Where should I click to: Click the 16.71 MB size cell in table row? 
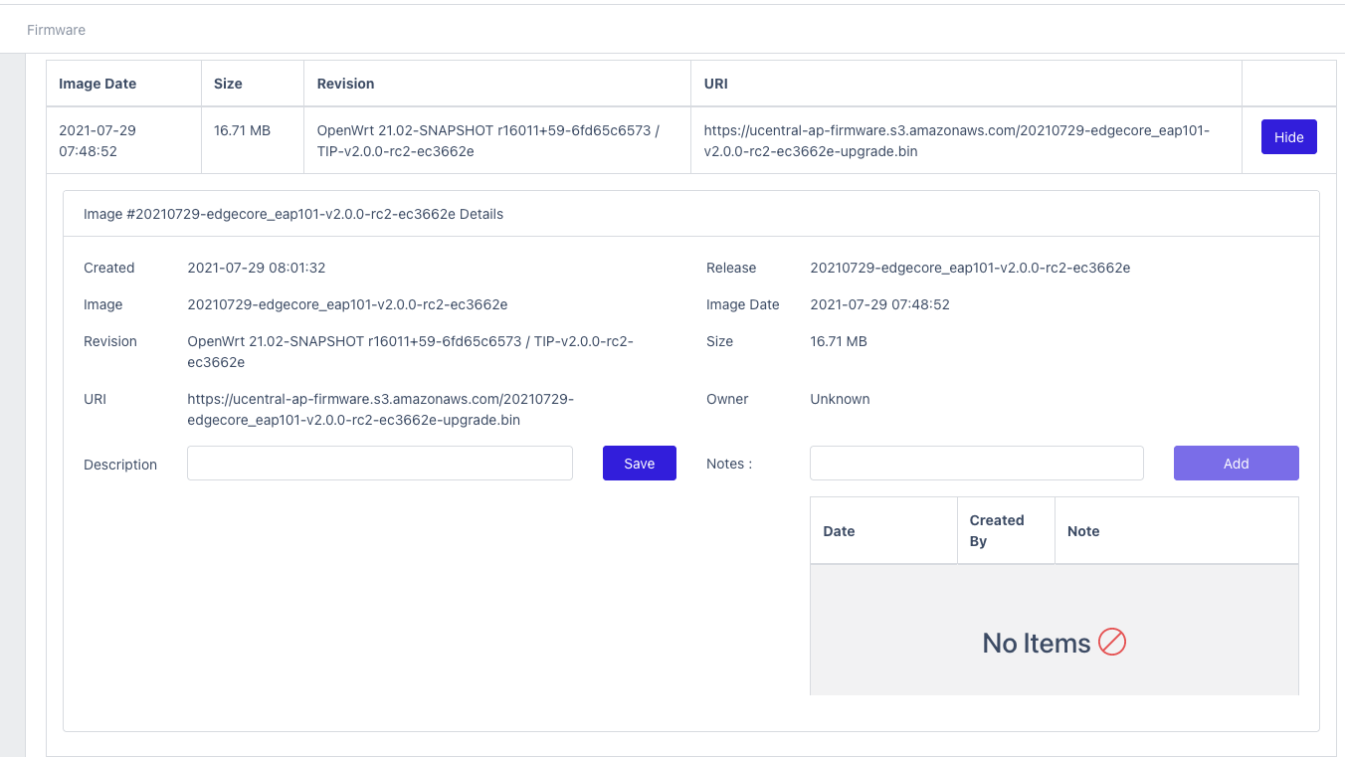(x=242, y=130)
